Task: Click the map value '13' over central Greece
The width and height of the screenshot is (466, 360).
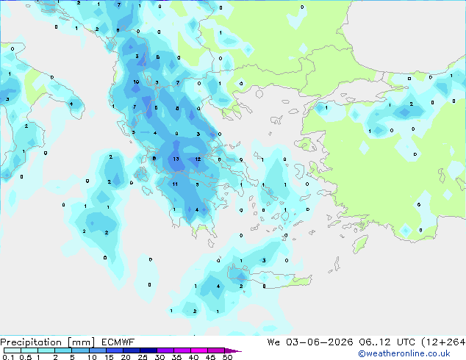Action: pos(176,159)
